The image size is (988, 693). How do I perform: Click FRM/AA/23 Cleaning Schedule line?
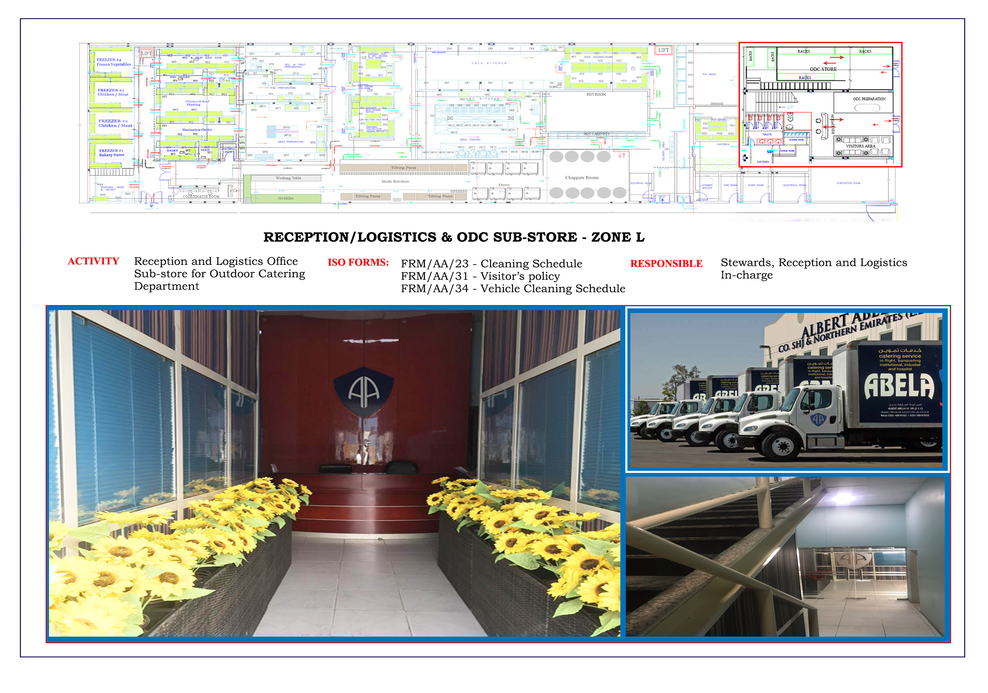click(491, 264)
